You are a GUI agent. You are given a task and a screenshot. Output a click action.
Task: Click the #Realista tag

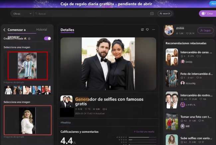tap(65, 122)
